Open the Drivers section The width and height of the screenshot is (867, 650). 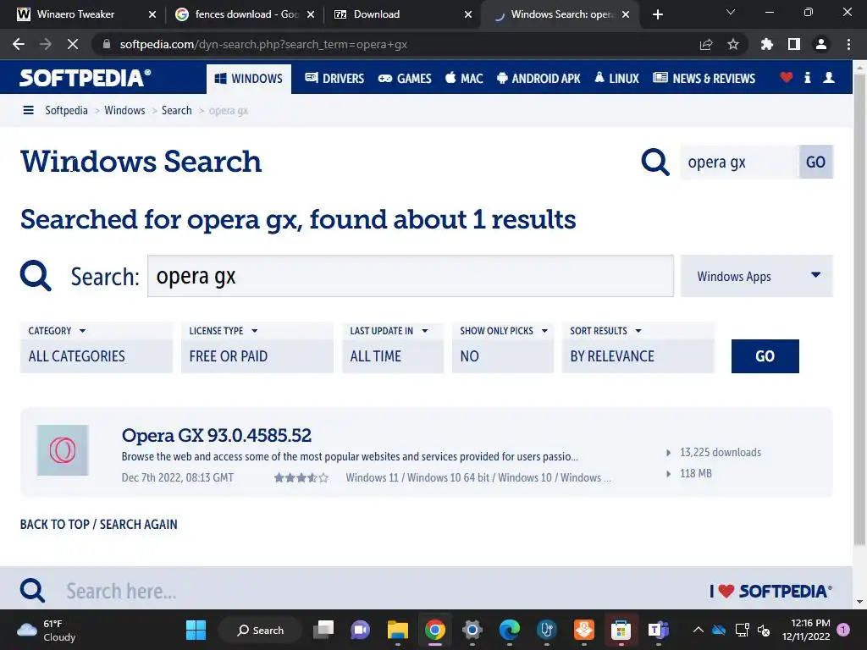[334, 79]
